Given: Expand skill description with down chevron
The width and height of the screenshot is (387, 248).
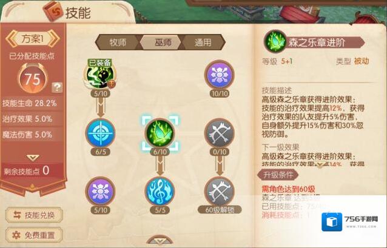Looking at the screenshot, I should click(321, 164).
